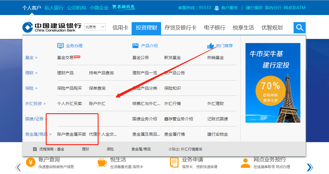Click the 产品介绍 card icon
Screen dimensions: 329x174
pyautogui.click(x=135, y=46)
